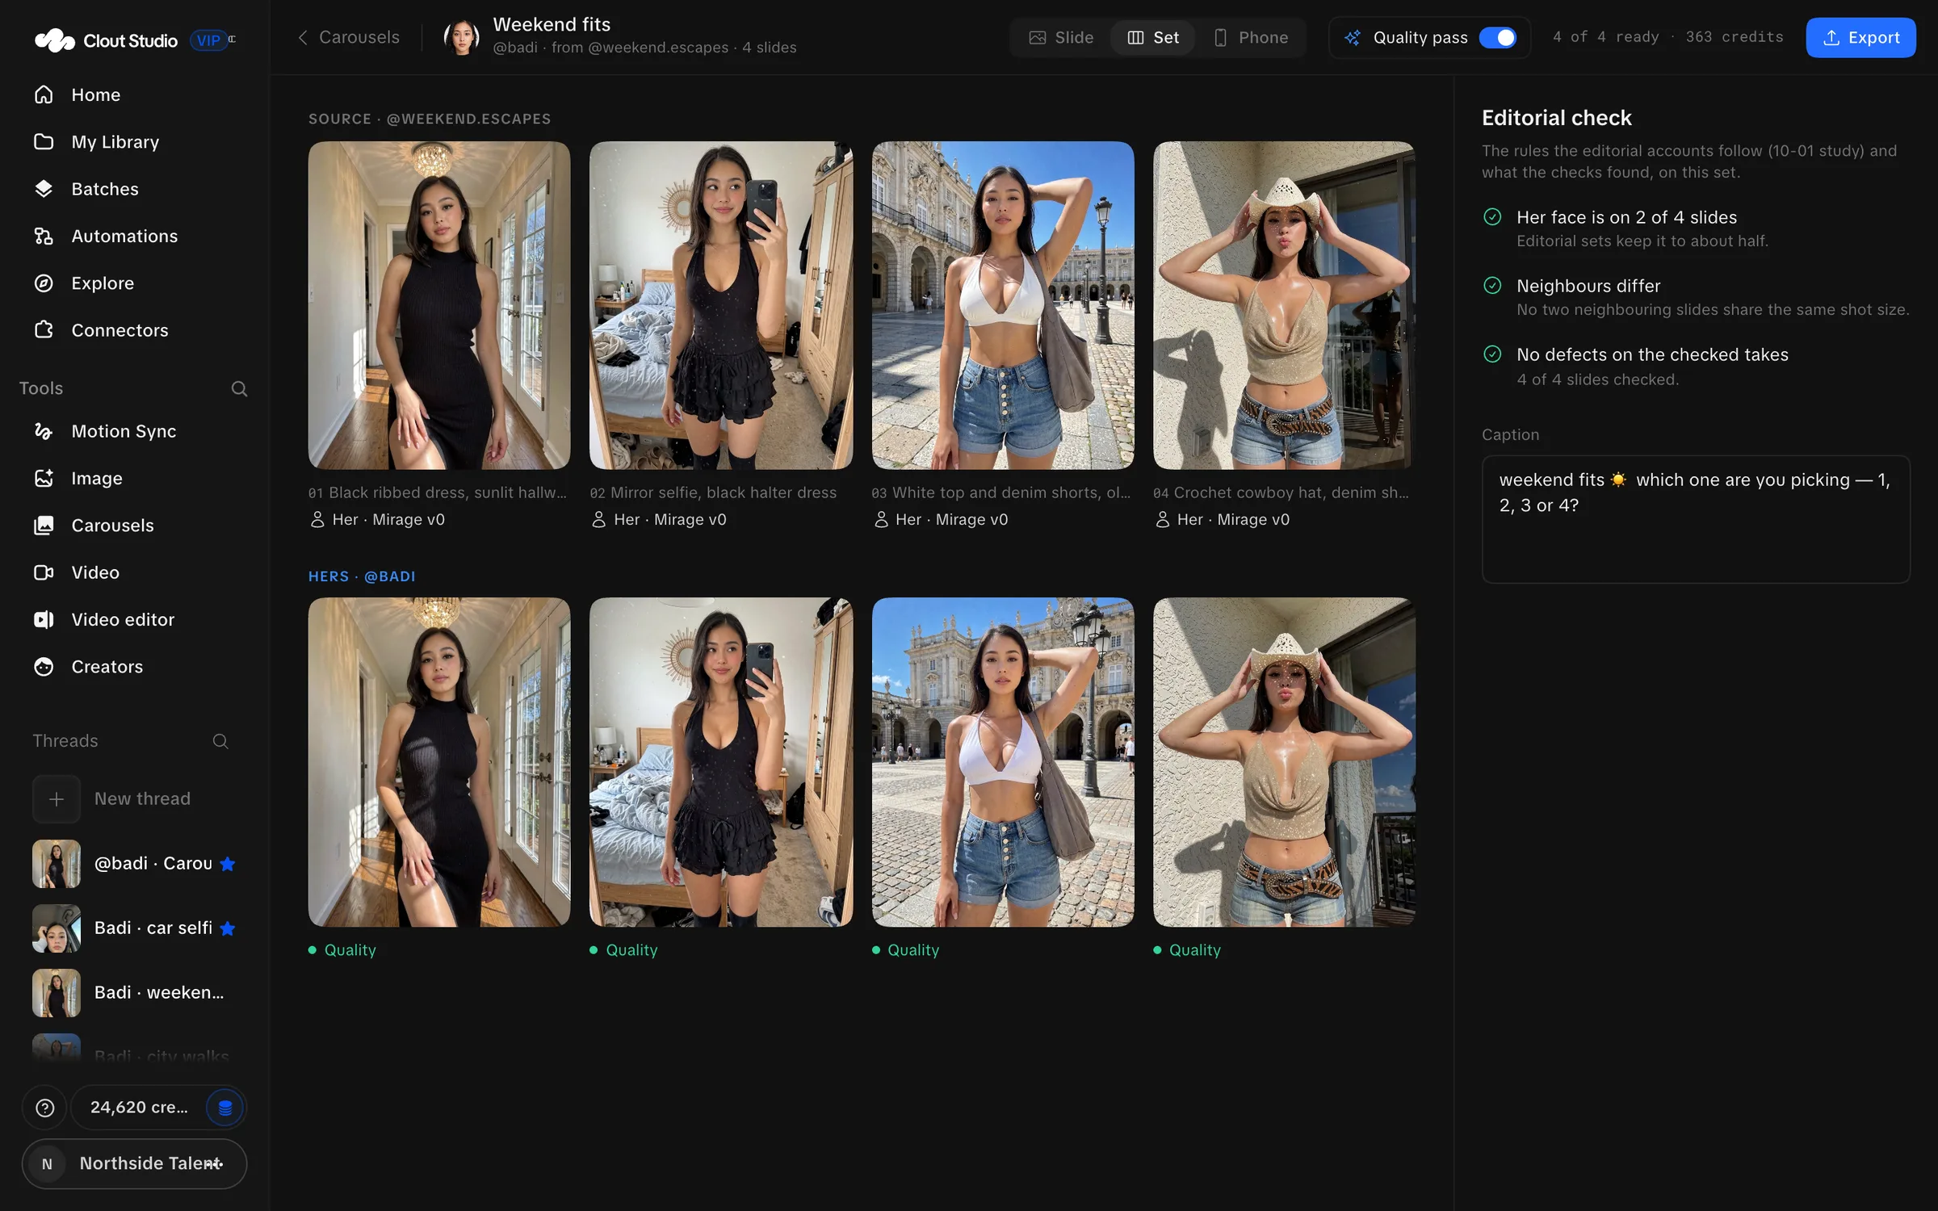Switch to Phone preview

pos(1251,37)
